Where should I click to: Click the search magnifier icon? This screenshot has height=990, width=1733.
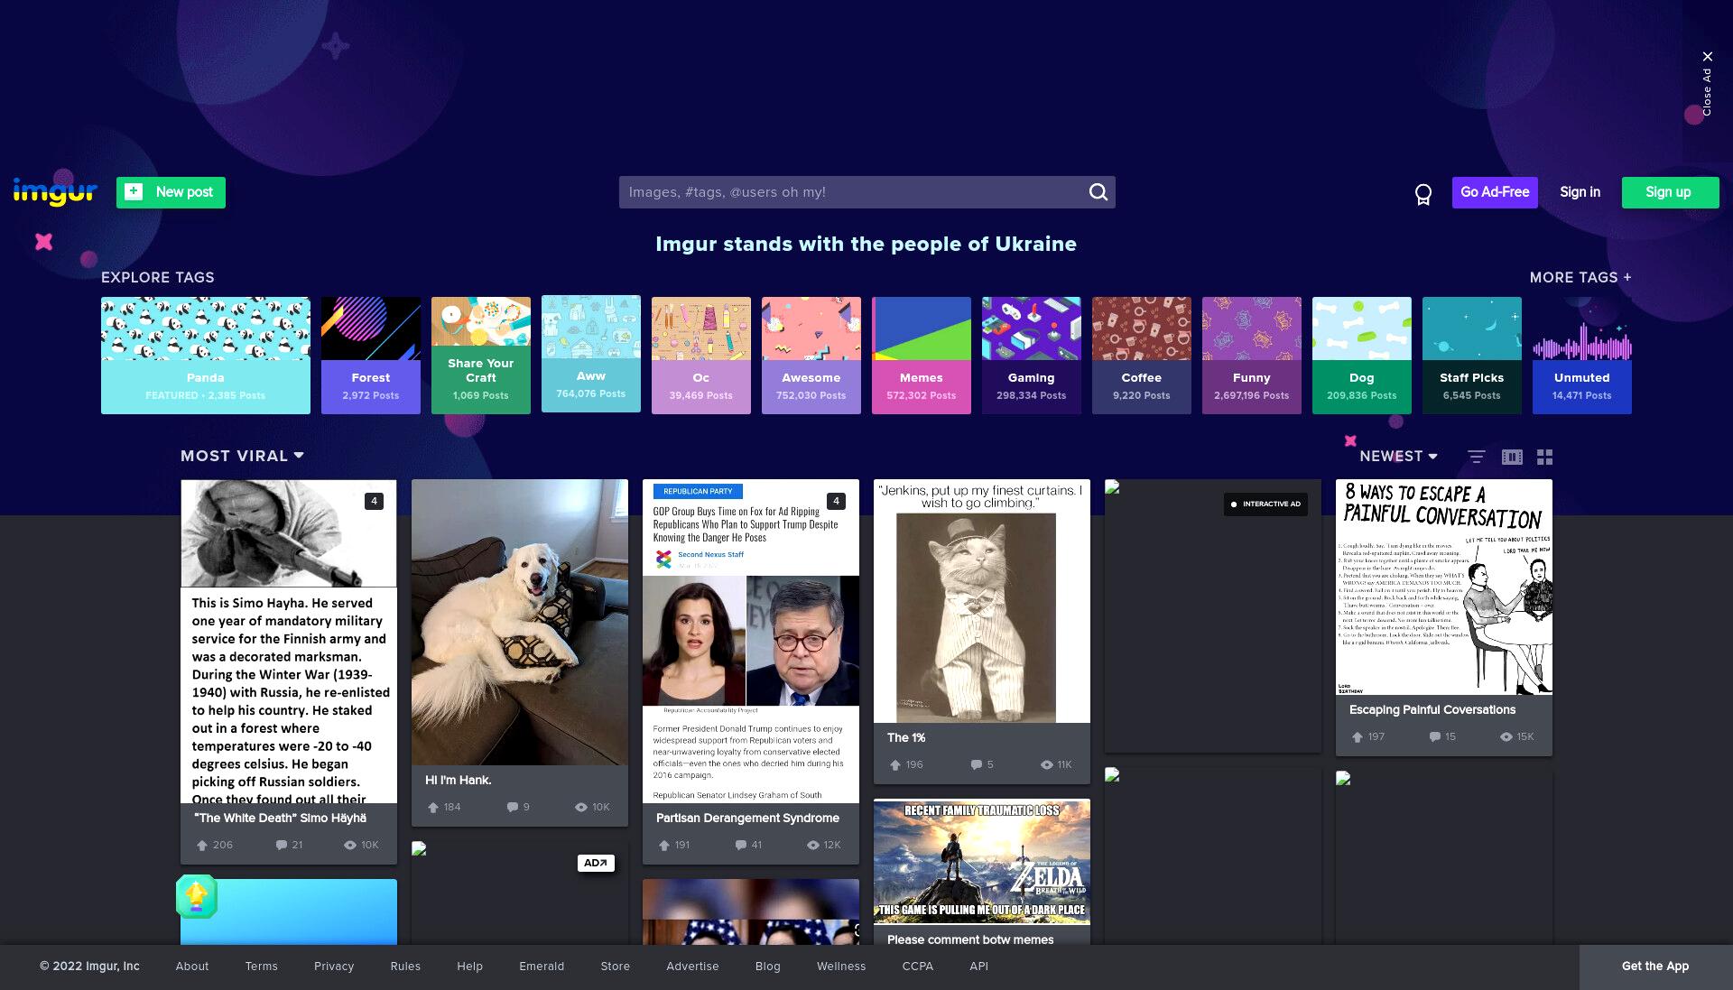point(1098,192)
